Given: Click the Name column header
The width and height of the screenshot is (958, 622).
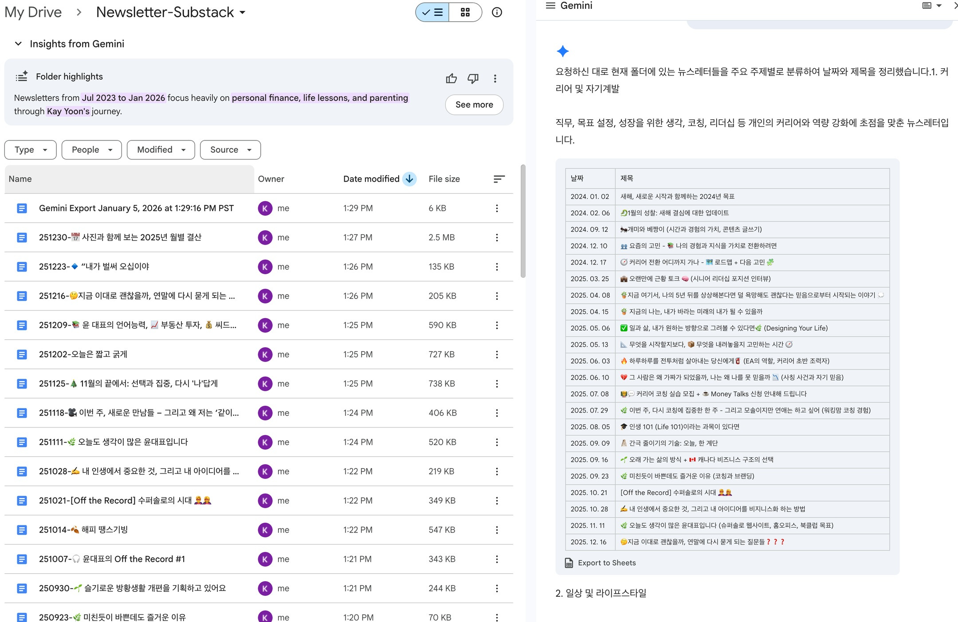Looking at the screenshot, I should point(20,179).
